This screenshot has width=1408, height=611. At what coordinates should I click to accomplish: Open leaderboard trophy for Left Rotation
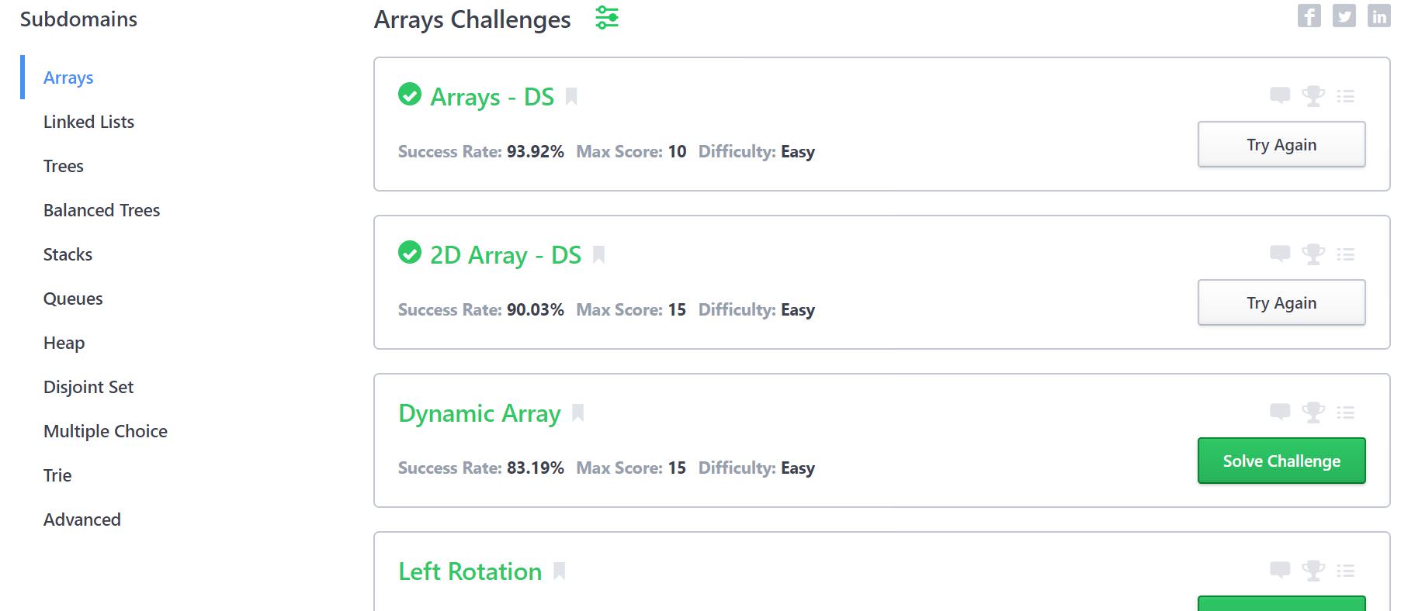[x=1313, y=571]
